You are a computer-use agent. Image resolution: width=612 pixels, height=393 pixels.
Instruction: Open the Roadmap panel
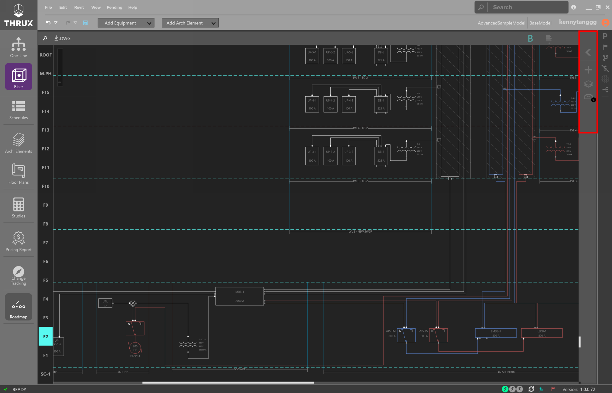tap(18, 307)
